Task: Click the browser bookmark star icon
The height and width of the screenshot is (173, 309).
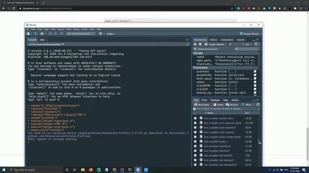Action: [232, 9]
